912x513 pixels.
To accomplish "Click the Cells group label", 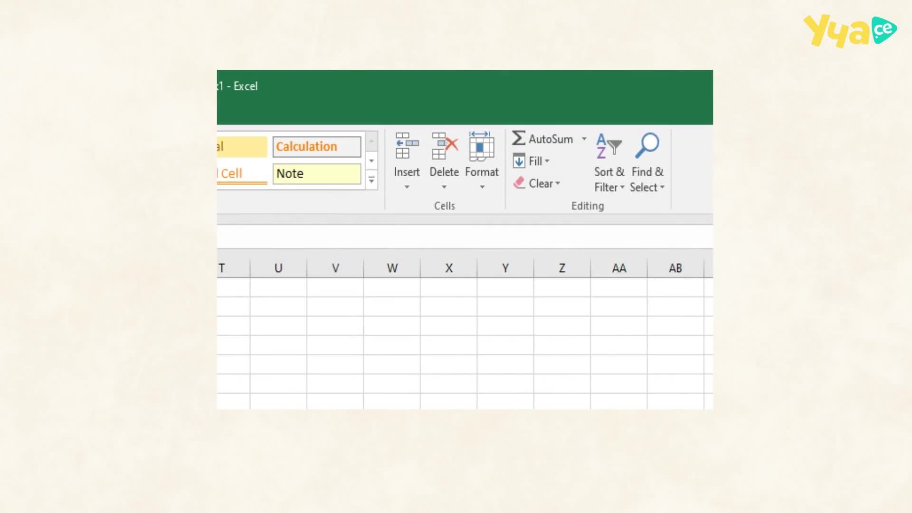I will pyautogui.click(x=445, y=206).
